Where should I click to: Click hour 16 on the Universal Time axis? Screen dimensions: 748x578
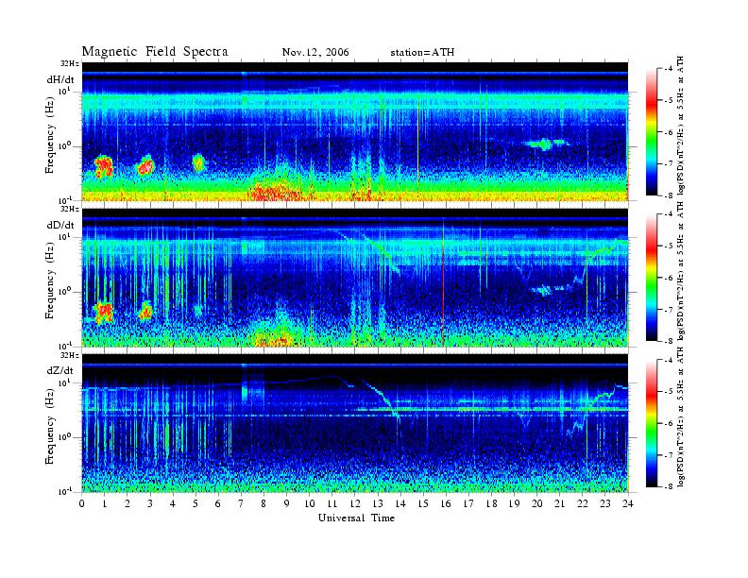[446, 503]
